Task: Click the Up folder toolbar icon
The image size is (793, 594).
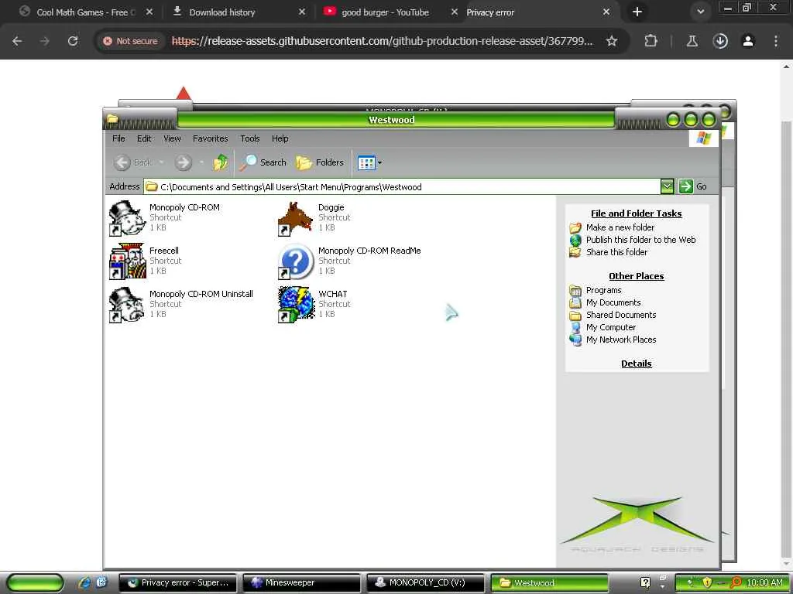Action: pyautogui.click(x=221, y=162)
